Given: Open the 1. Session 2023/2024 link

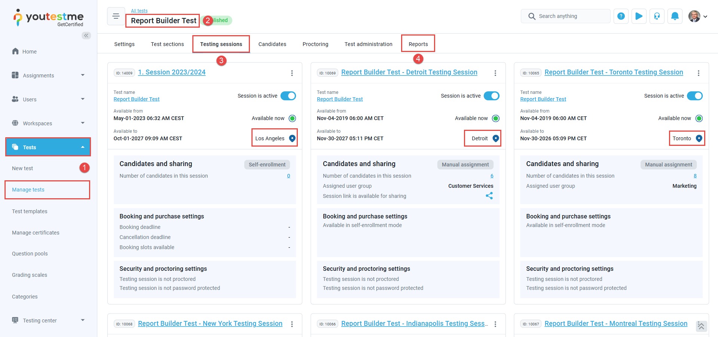Looking at the screenshot, I should point(172,72).
